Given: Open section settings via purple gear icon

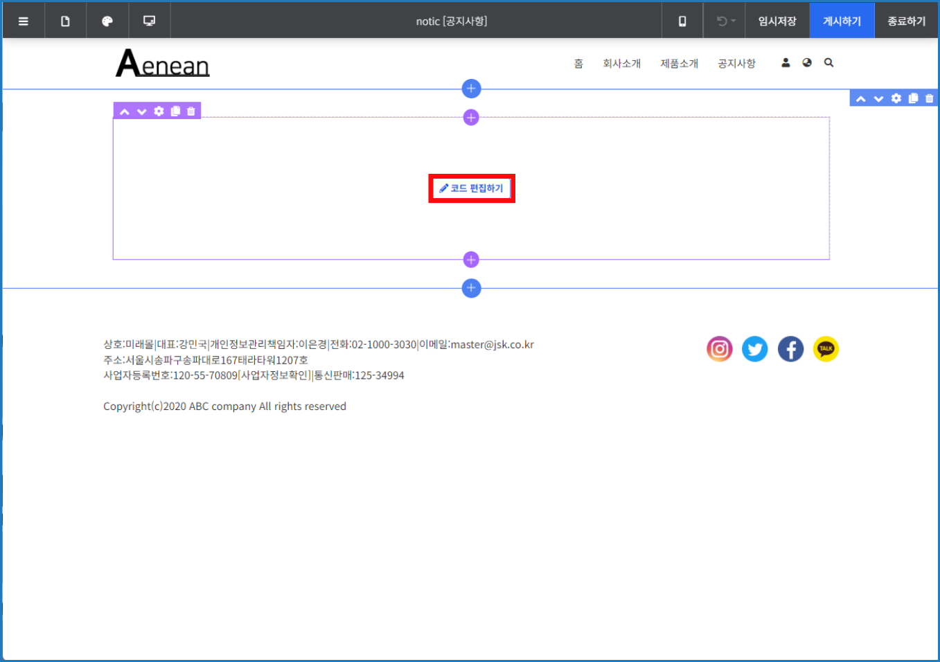Looking at the screenshot, I should 159,111.
